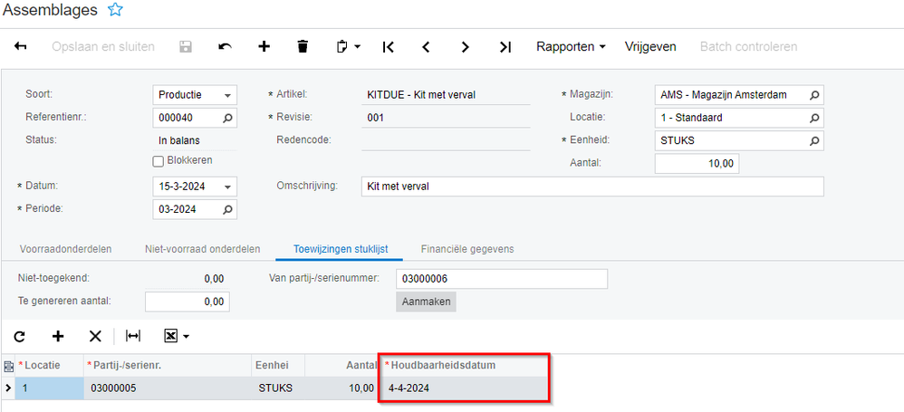
Task: Click the undo icon in toolbar
Action: click(x=226, y=46)
